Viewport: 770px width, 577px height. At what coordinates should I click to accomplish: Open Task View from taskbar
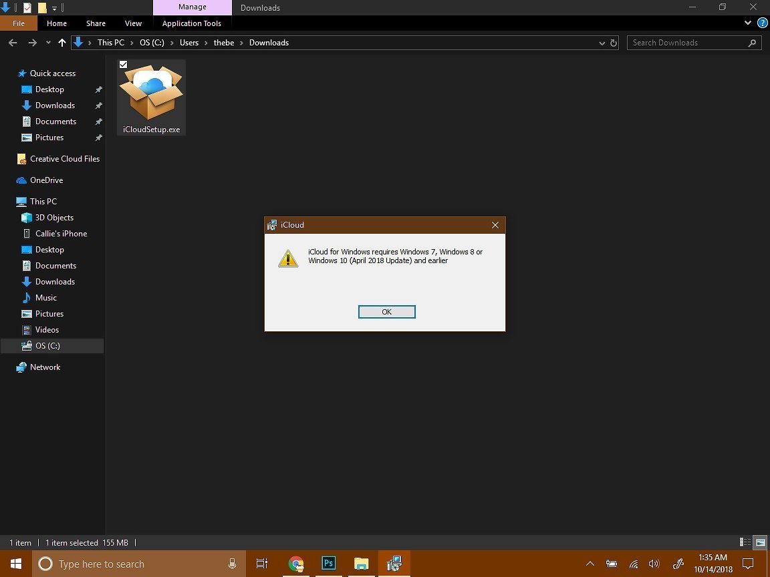click(262, 564)
